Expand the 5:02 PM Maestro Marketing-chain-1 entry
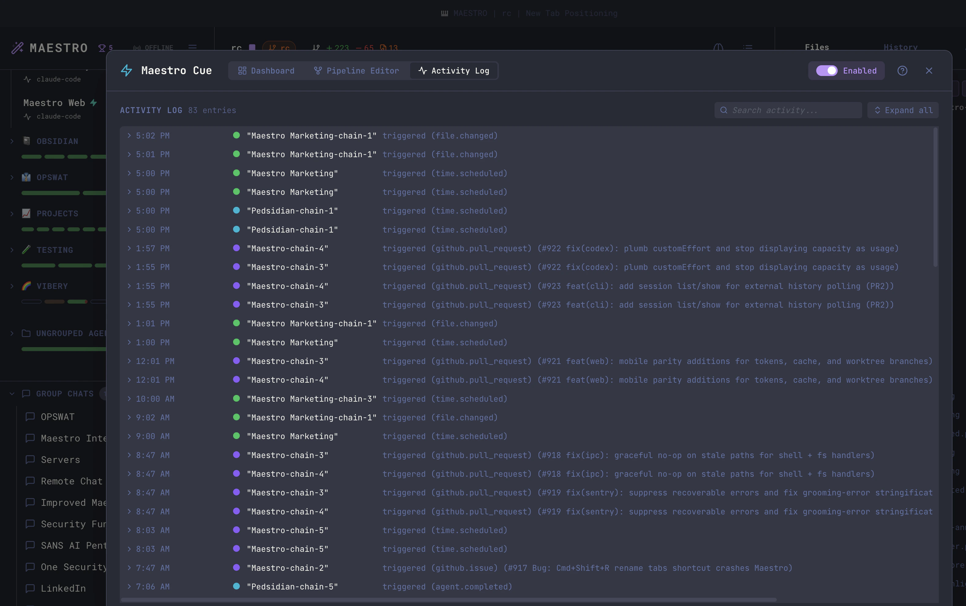Screen dimensions: 966x606 (129, 135)
